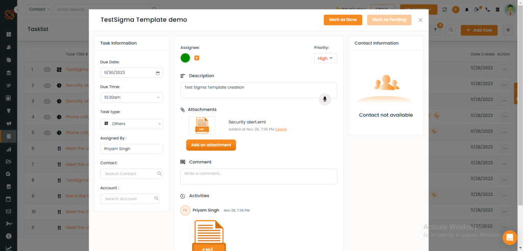
Task: Open the dashboard icon in left sidebar
Action: (x=9, y=34)
